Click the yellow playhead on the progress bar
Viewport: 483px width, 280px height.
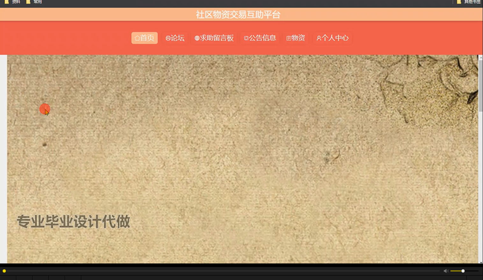tap(4, 271)
